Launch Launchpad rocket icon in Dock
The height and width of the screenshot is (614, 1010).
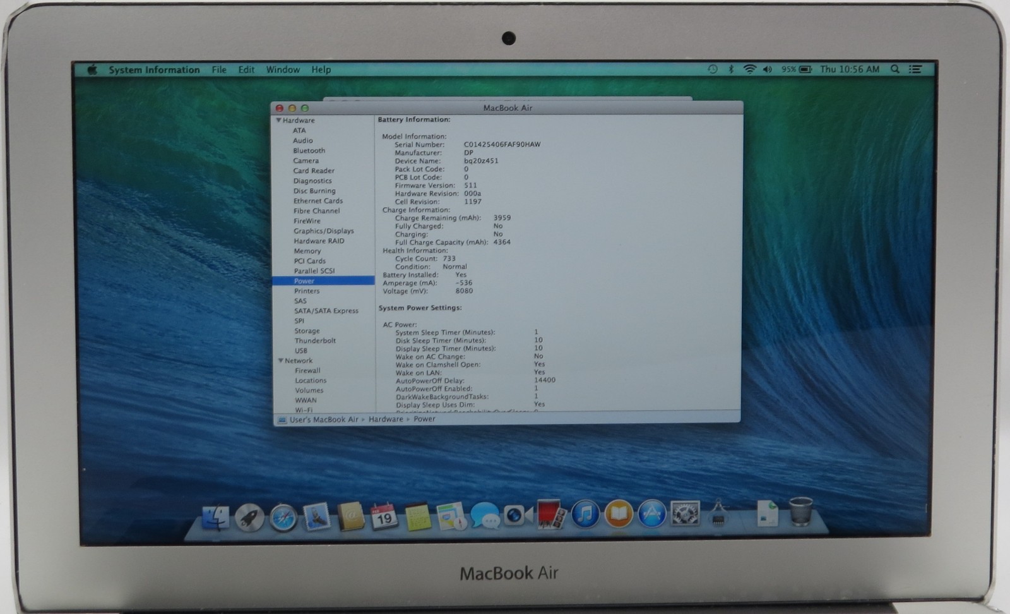(249, 518)
